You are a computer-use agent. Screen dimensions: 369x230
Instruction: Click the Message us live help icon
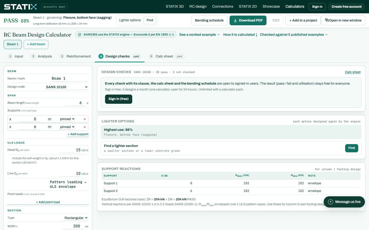coord(331,202)
